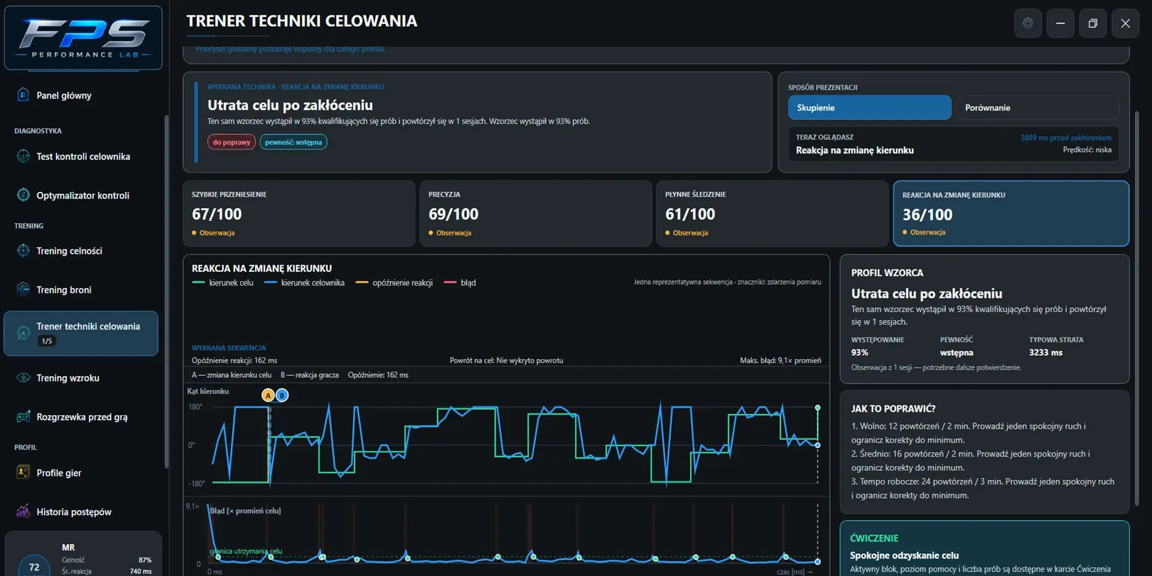Screen dimensions: 1152x576
Task: Click the Występowanie 93% value
Action: tap(860, 353)
